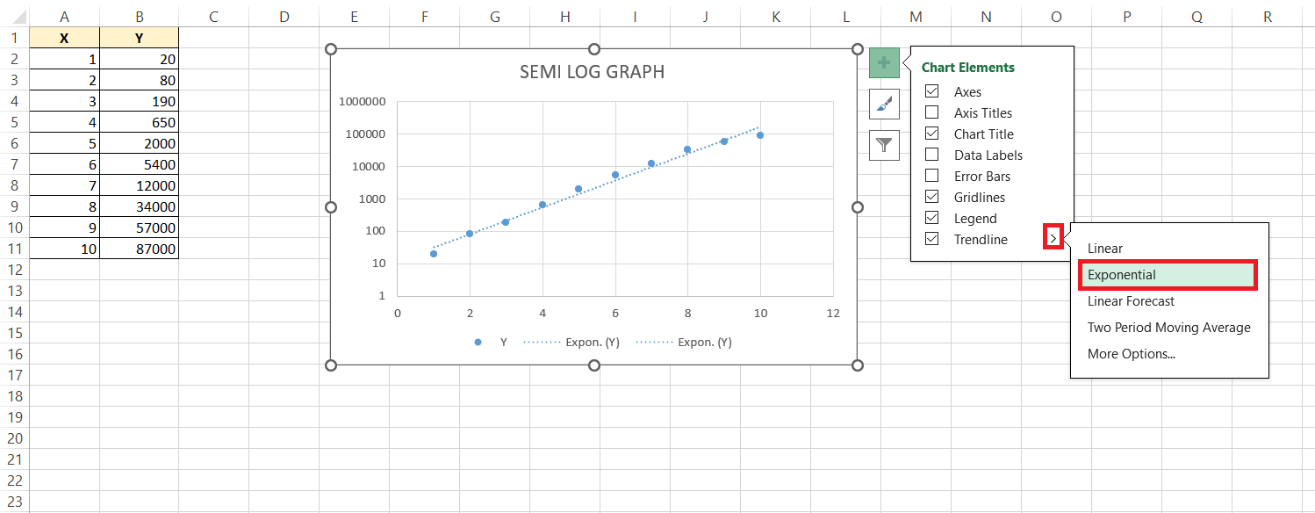Uncheck the Axes checkbox
The image size is (1315, 513).
coord(932,91)
